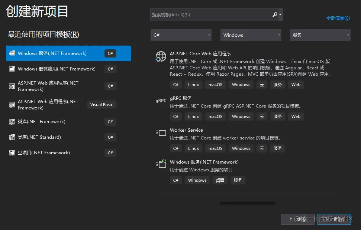Click 服务 tag under gRPC 服务
Image resolution: width=361 pixels, height=230 pixels.
[x=277, y=116]
